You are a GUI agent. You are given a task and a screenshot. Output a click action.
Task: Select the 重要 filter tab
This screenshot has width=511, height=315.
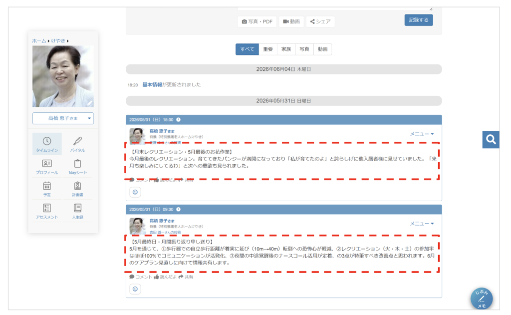click(268, 49)
